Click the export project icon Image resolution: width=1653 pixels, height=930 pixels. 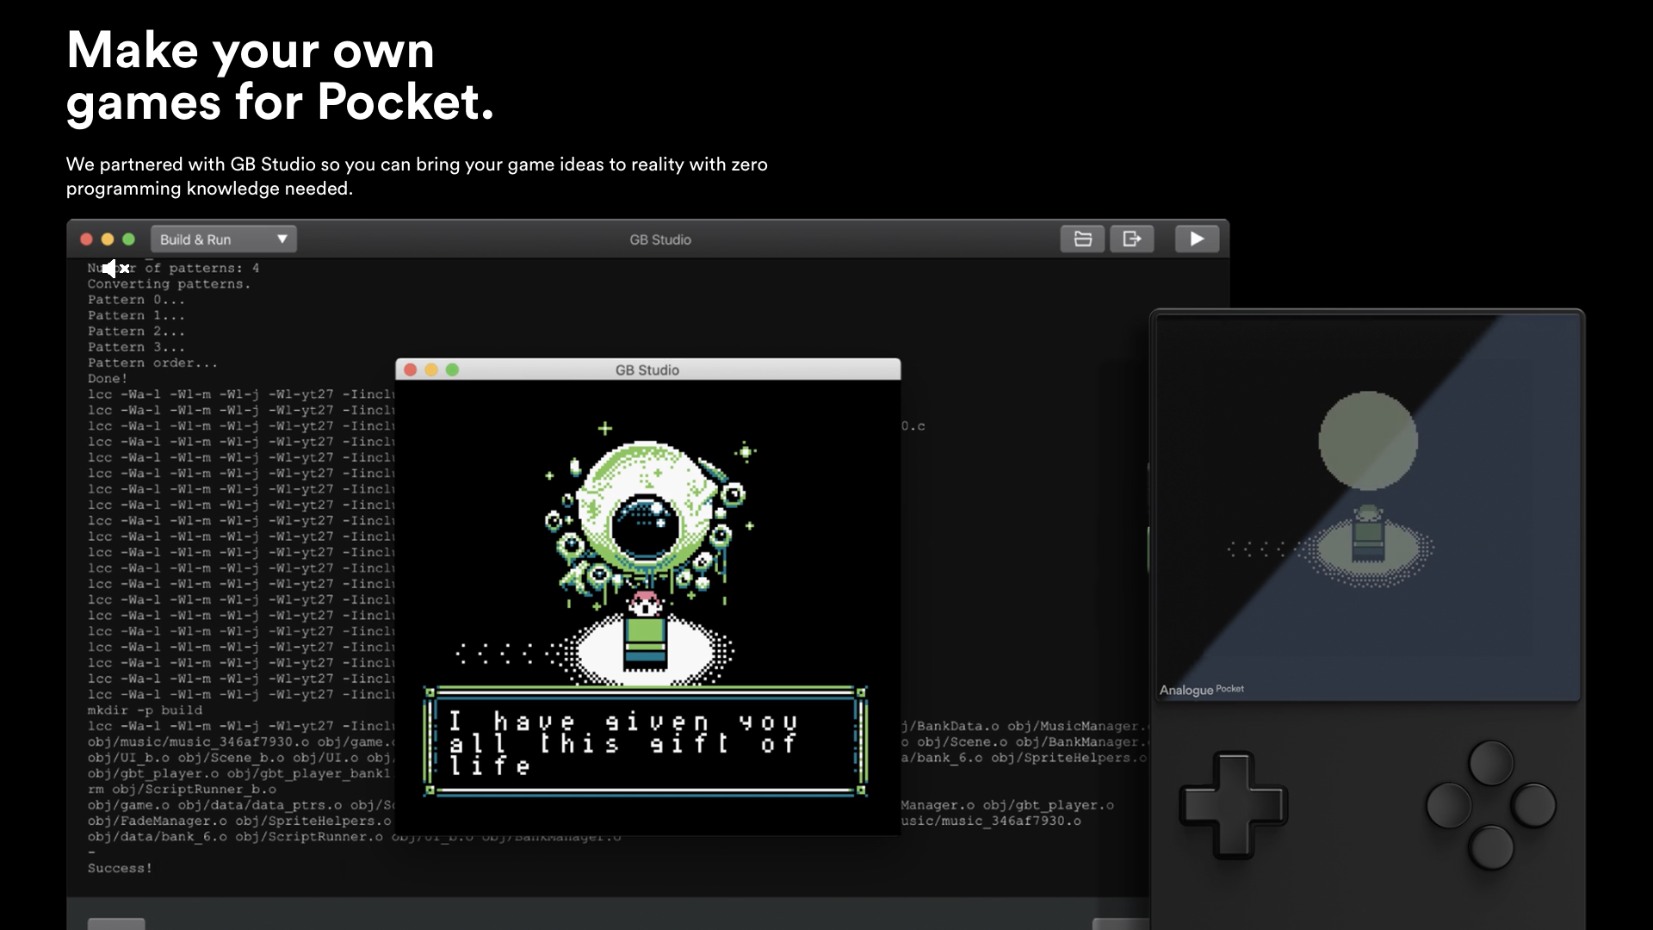[1132, 239]
